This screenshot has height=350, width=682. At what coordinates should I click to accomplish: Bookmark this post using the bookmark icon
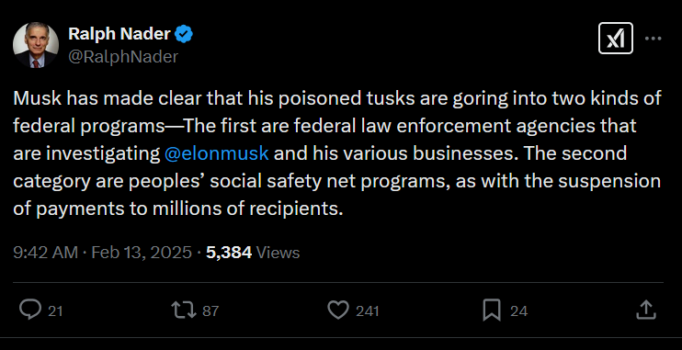coord(492,310)
